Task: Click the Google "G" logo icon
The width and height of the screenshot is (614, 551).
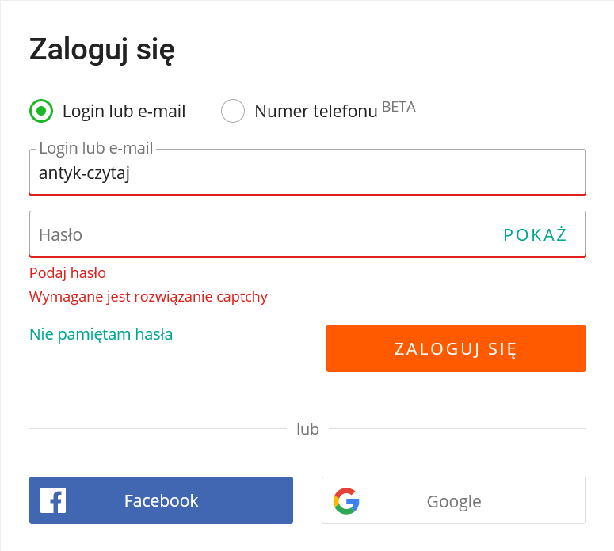Action: 346,500
